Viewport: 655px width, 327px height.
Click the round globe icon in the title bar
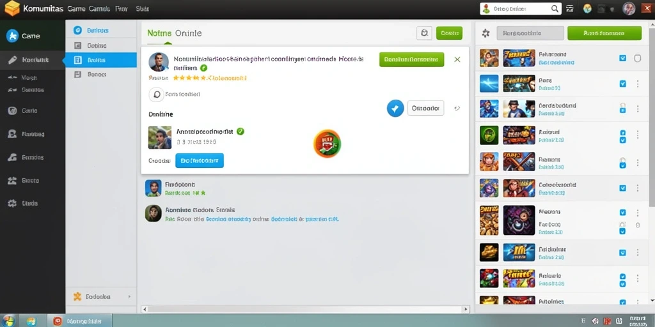pyautogui.click(x=587, y=8)
